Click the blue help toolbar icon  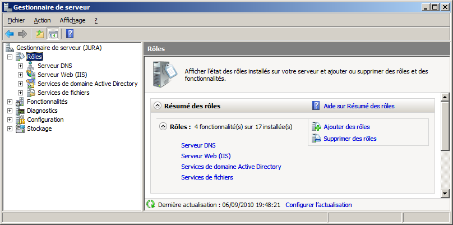tap(70, 34)
